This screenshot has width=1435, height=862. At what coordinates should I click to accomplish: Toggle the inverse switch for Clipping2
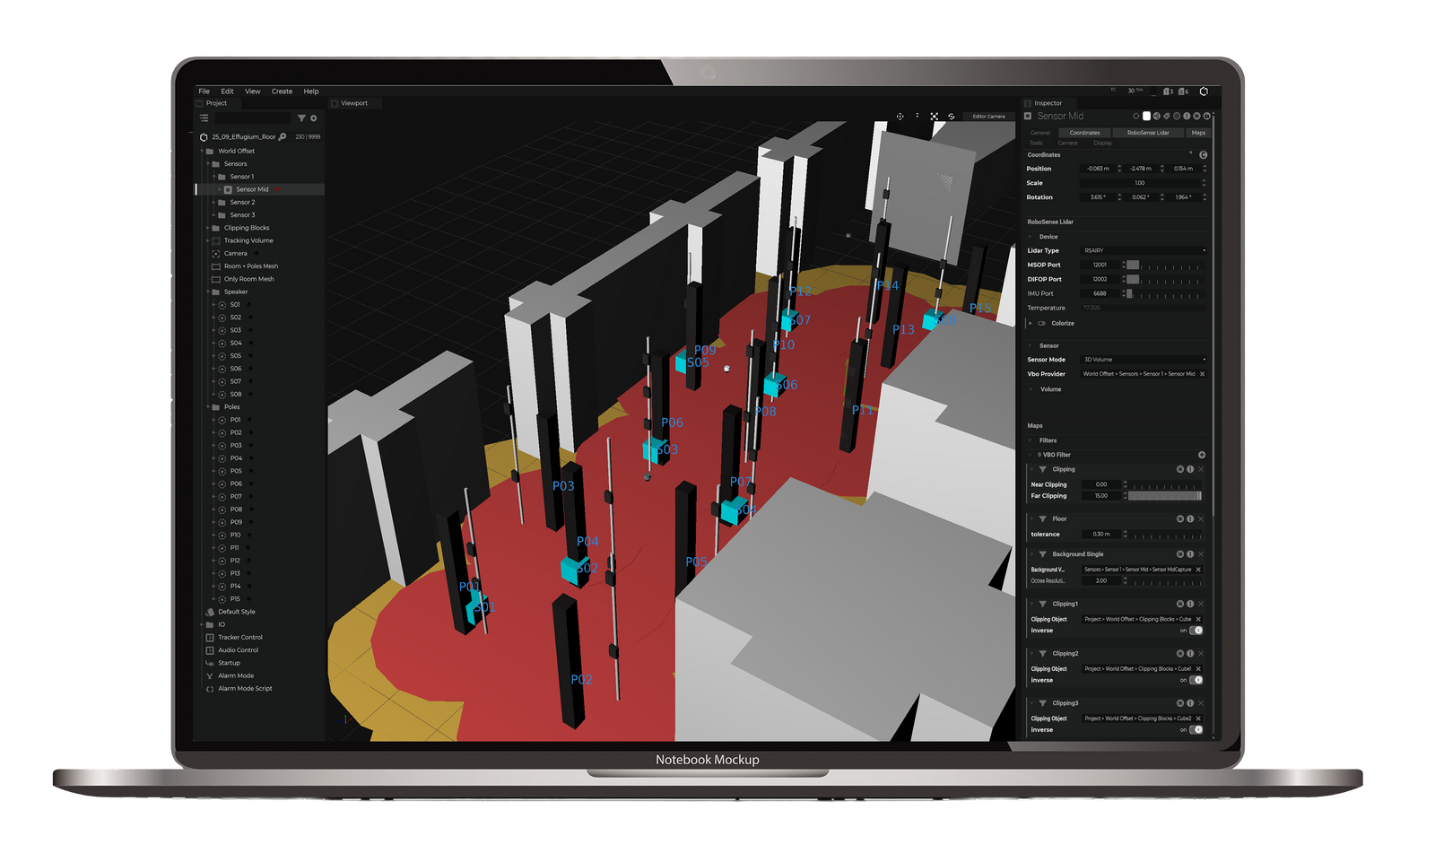click(x=1196, y=680)
